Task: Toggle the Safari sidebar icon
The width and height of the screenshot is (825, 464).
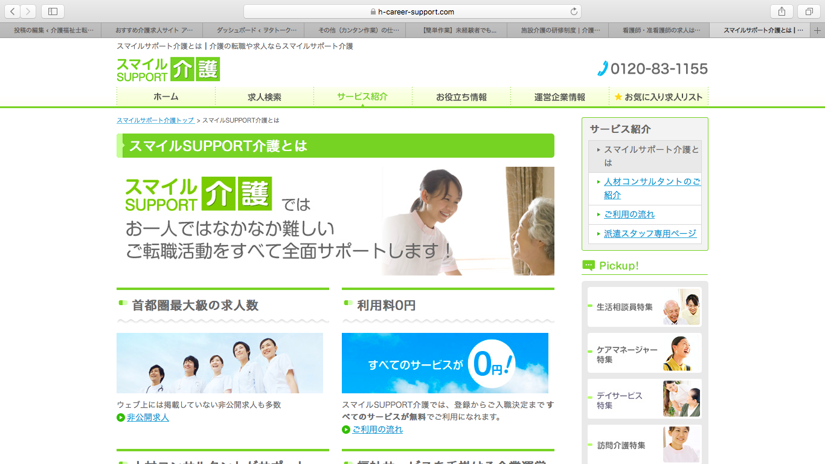Action: [53, 11]
